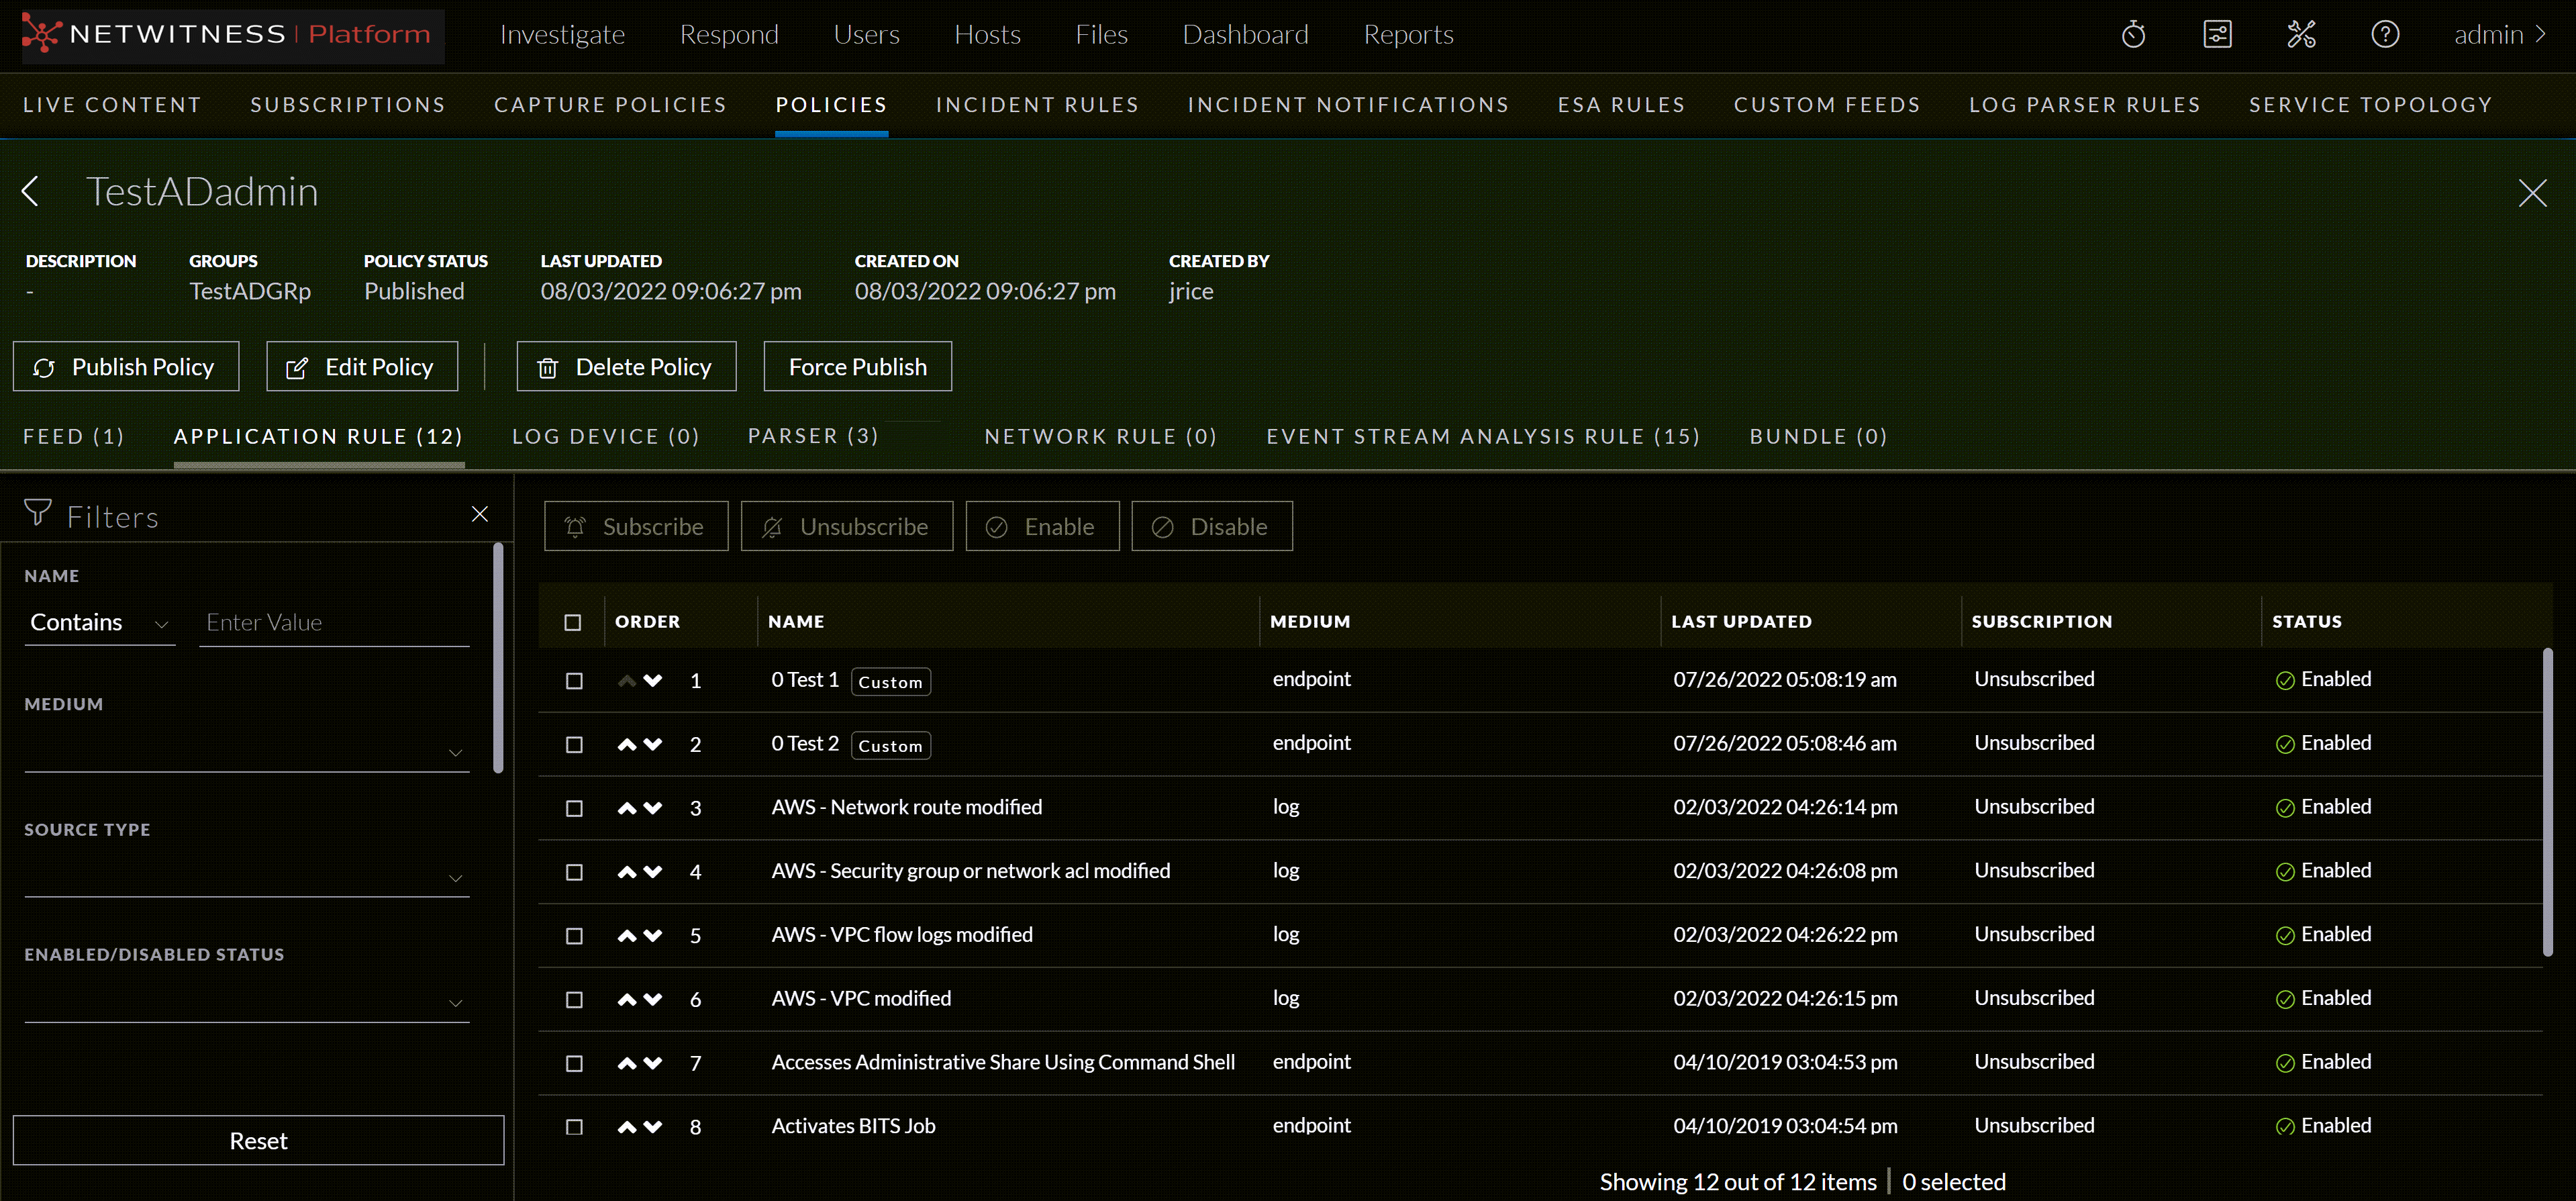Expand the Enabled/Disabled Status dropdown
Screen dimensions: 2576x1201
pyautogui.click(x=246, y=1002)
